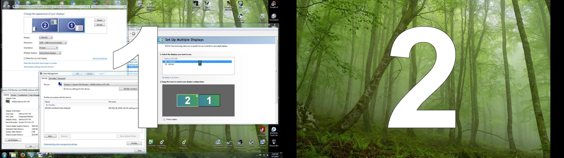Launch EVGA Precision X shortcut
This screenshot has height=158, width=564.
(x=263, y=18)
